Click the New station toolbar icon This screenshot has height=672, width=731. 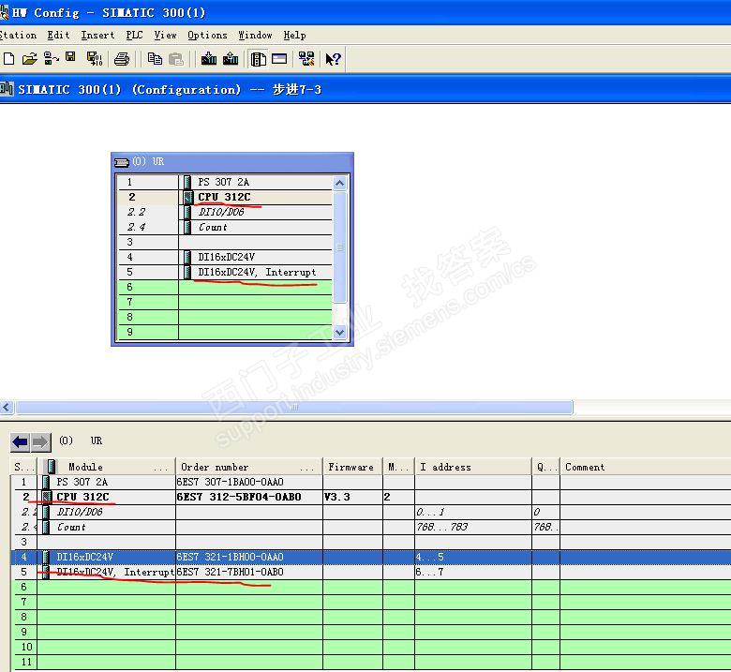pos(8,59)
